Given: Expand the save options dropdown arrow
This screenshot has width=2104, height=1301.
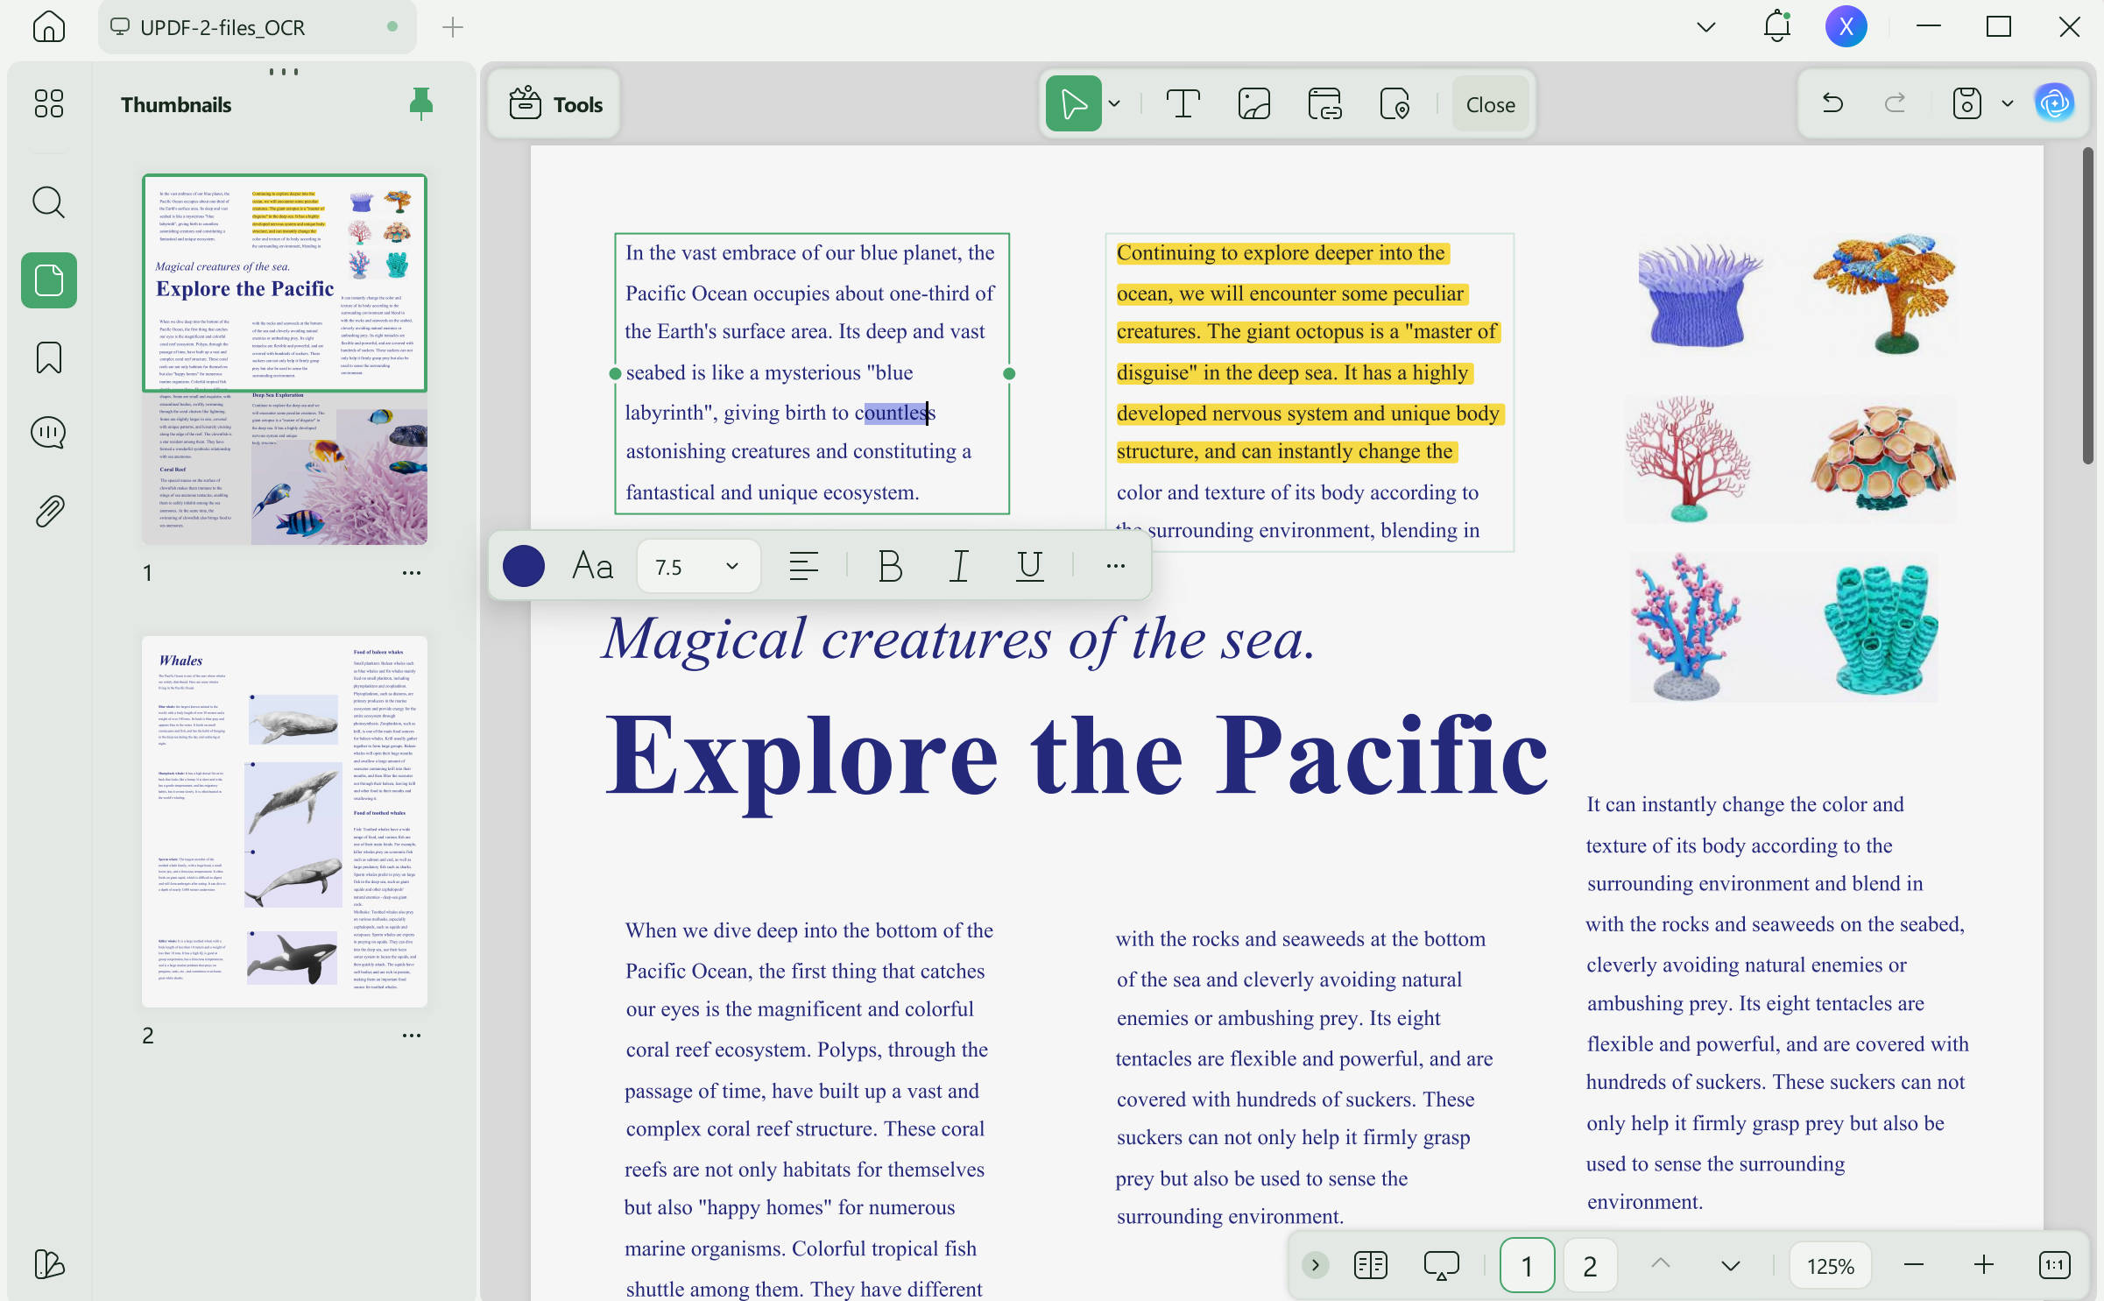Looking at the screenshot, I should (2007, 104).
